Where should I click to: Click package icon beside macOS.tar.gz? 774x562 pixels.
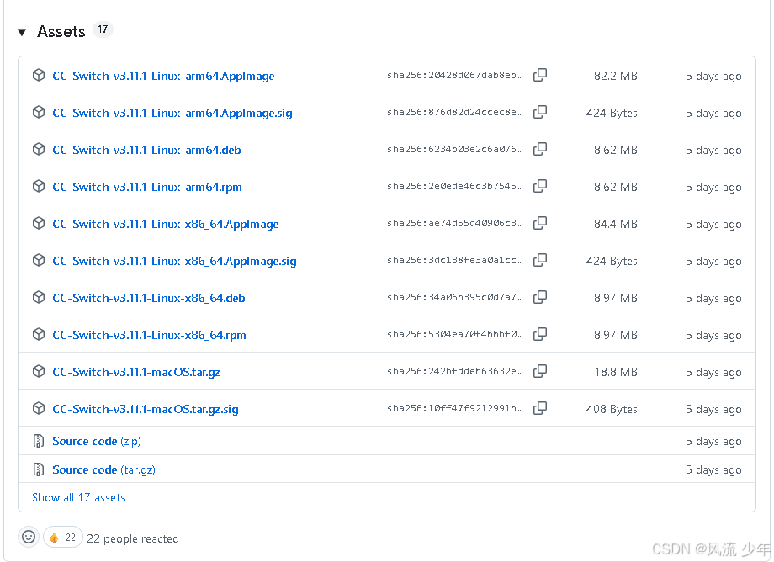39,371
